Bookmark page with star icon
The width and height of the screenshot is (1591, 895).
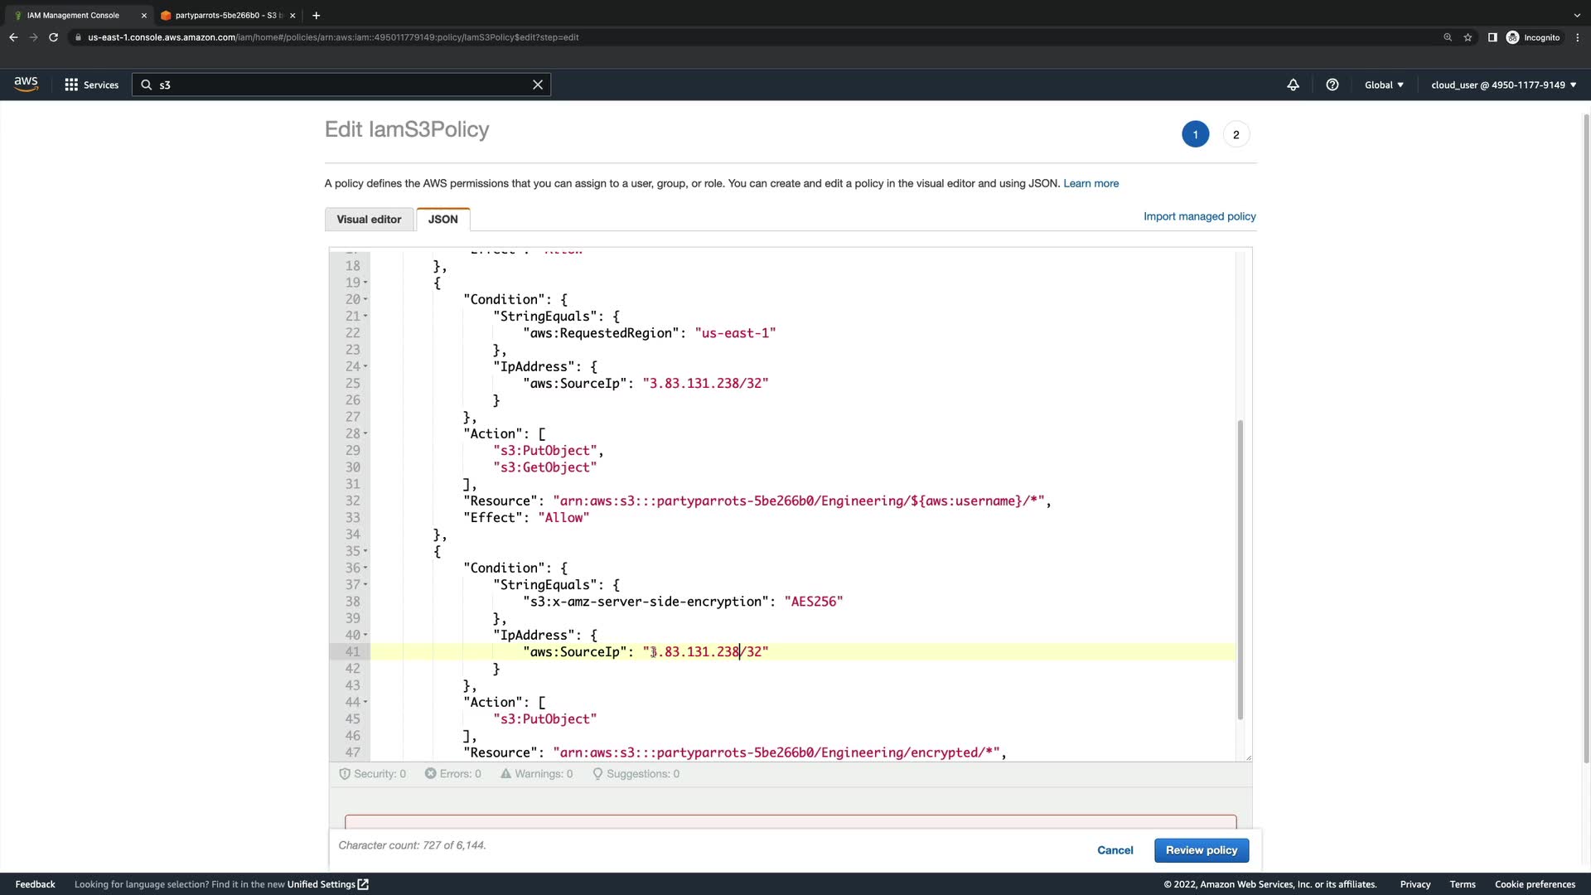1468,37
